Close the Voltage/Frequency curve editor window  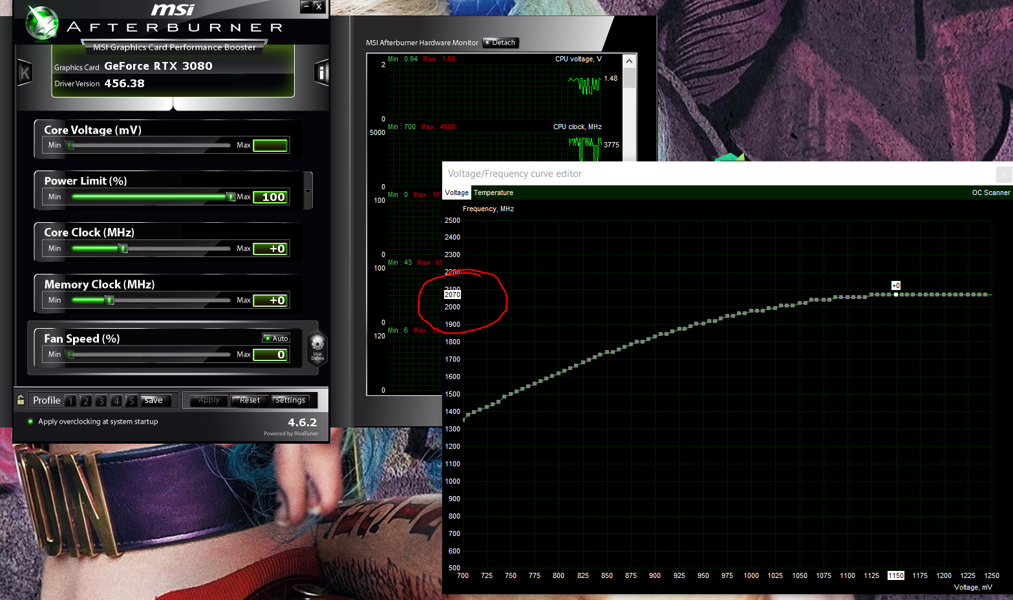click(x=1004, y=174)
